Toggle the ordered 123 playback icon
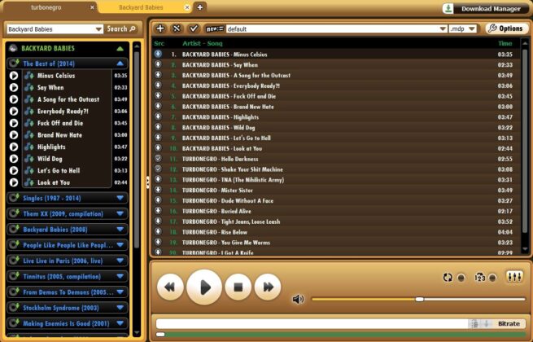The height and width of the screenshot is (342, 533). click(479, 278)
